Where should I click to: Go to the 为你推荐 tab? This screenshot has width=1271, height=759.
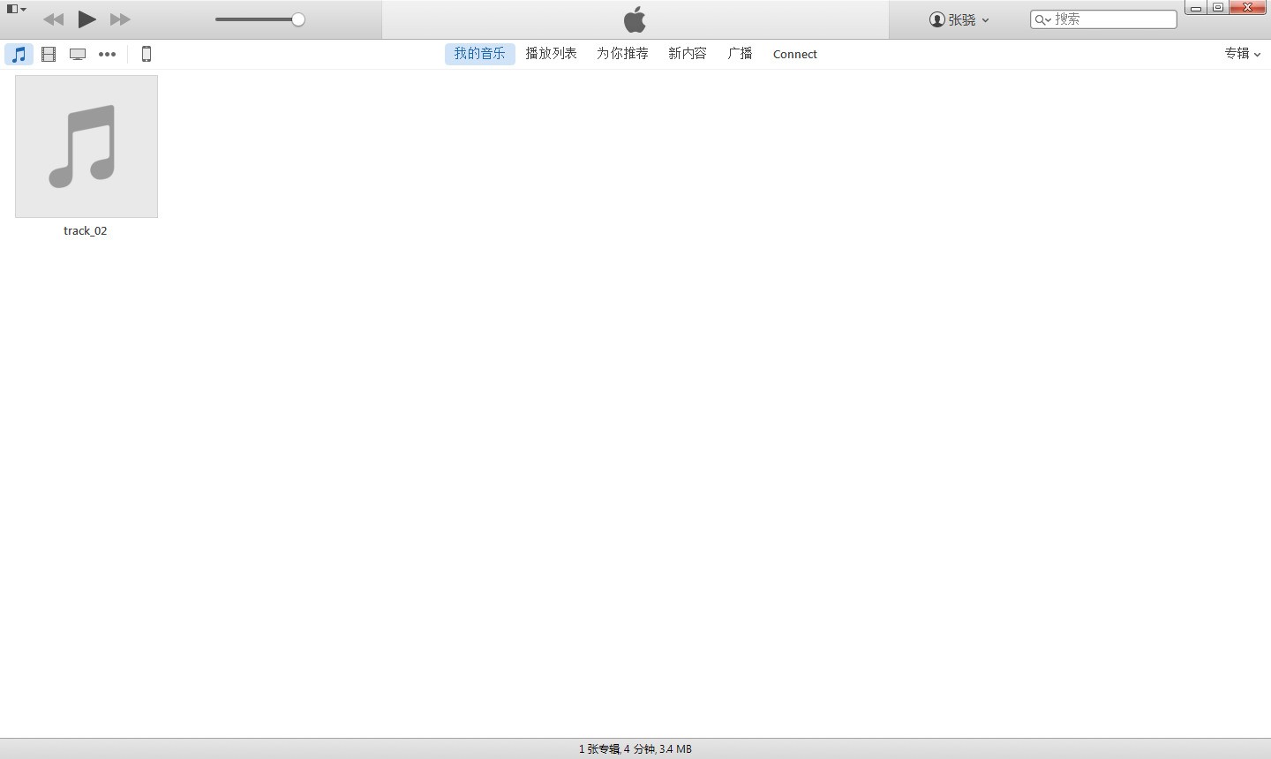622,54
